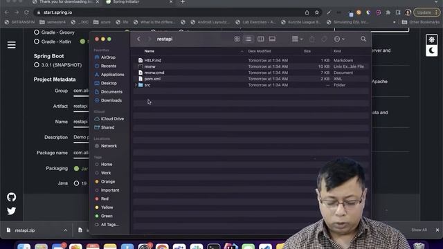The height and width of the screenshot is (249, 443).
Task: Open Other Bookmarks folder
Action: pos(420,22)
